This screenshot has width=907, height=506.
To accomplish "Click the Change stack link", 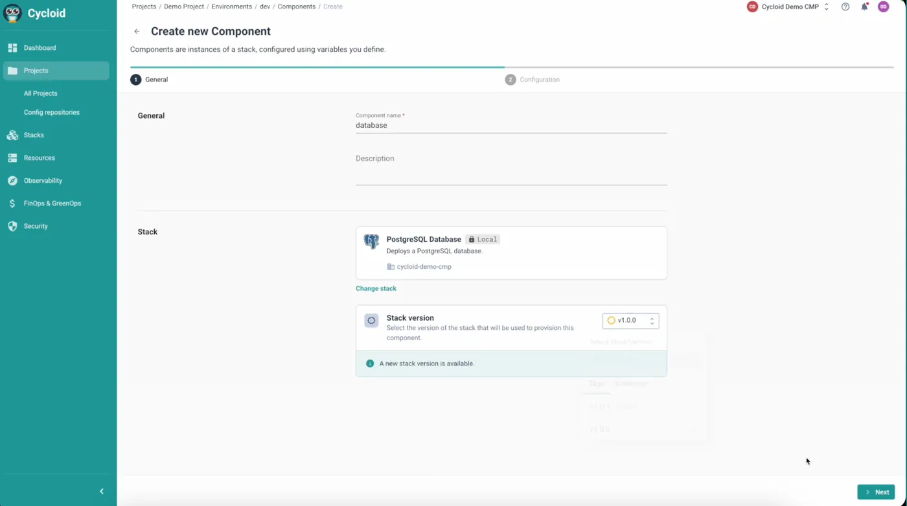I will pyautogui.click(x=376, y=288).
